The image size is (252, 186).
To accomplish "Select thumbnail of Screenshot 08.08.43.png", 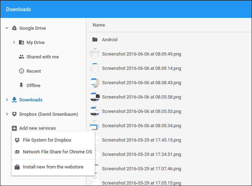I will (95, 82).
